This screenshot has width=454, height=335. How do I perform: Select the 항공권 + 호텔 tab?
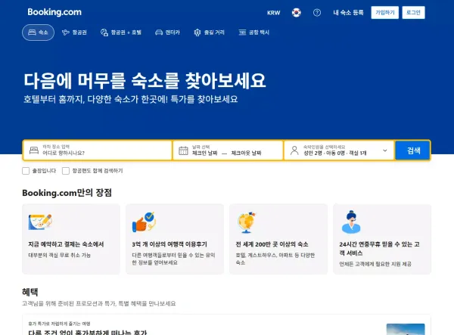[x=121, y=33]
